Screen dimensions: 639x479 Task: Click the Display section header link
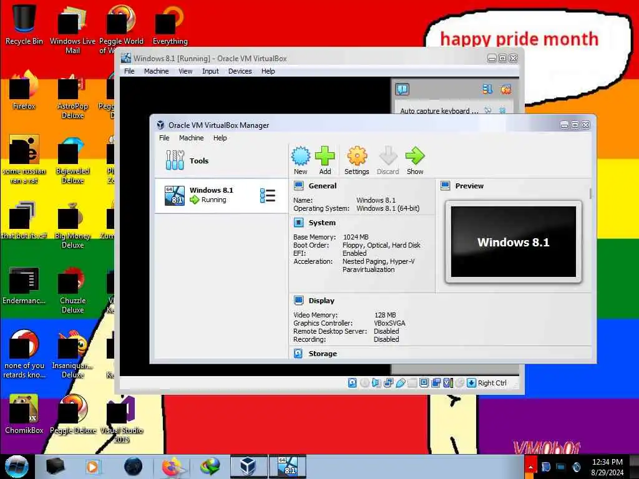[x=321, y=301]
